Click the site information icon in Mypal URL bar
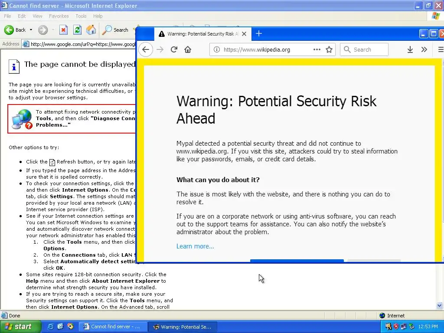Screen dimensions: 444x333 (x=217, y=49)
